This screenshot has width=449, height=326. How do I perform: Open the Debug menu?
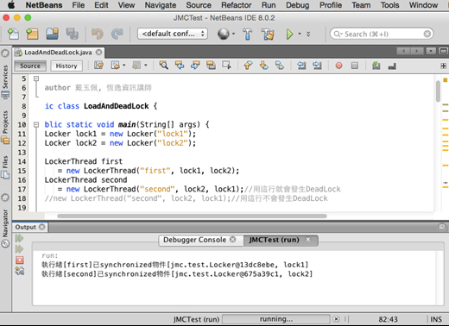[297, 5]
